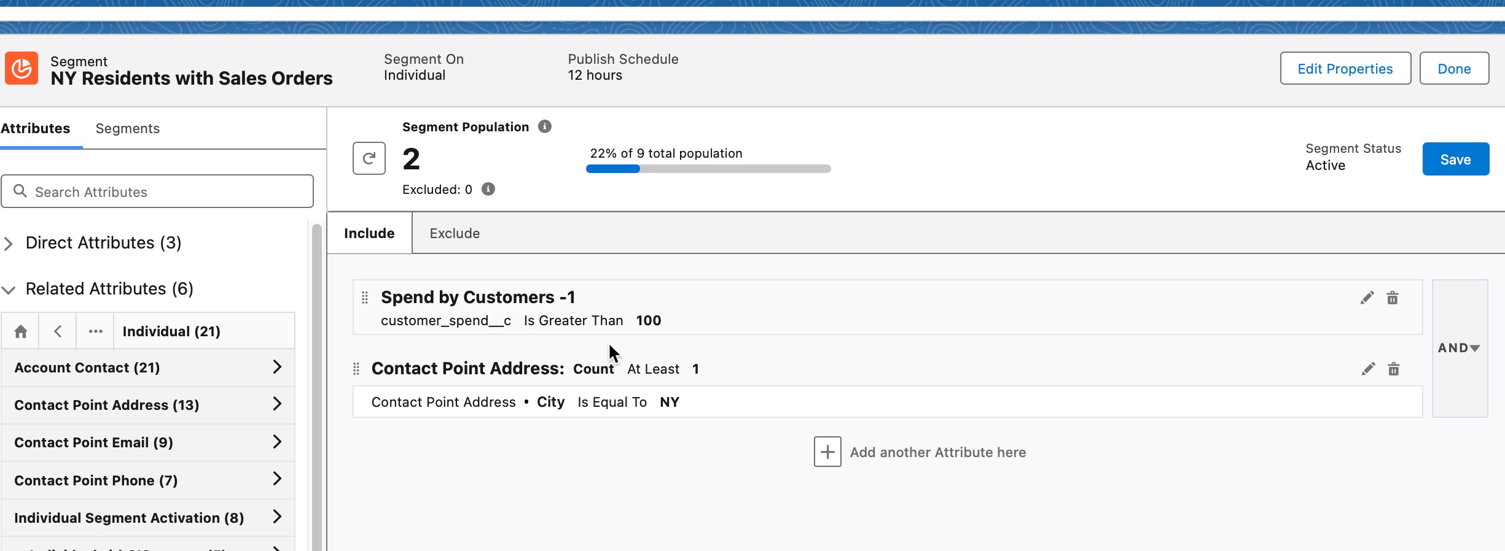Click the Segment Population info icon

tap(544, 126)
